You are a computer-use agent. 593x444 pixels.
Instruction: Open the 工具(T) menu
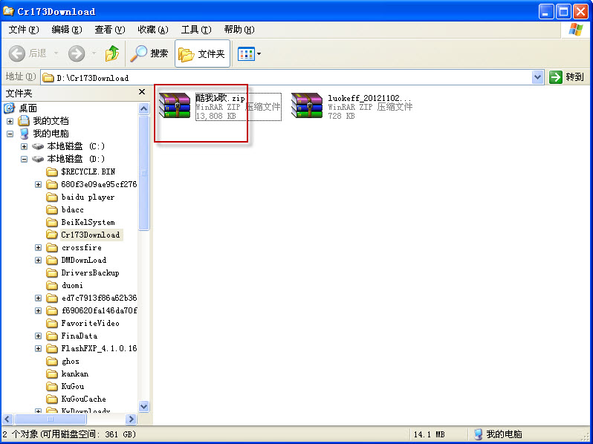[196, 30]
